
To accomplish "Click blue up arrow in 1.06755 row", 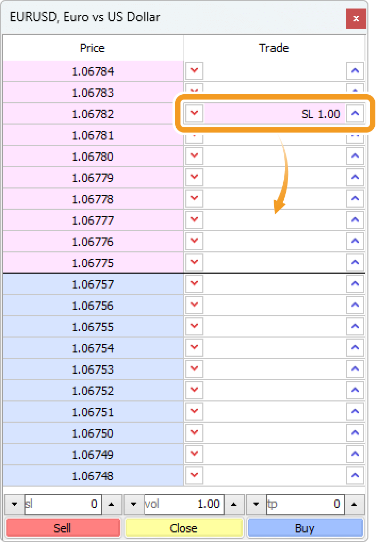I will pyautogui.click(x=355, y=326).
